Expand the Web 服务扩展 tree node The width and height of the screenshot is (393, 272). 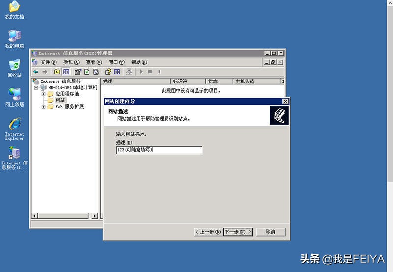[43, 107]
